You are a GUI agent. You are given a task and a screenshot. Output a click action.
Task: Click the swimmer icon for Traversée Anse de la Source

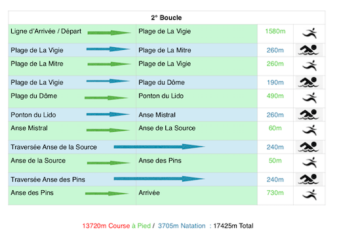[x=309, y=147]
